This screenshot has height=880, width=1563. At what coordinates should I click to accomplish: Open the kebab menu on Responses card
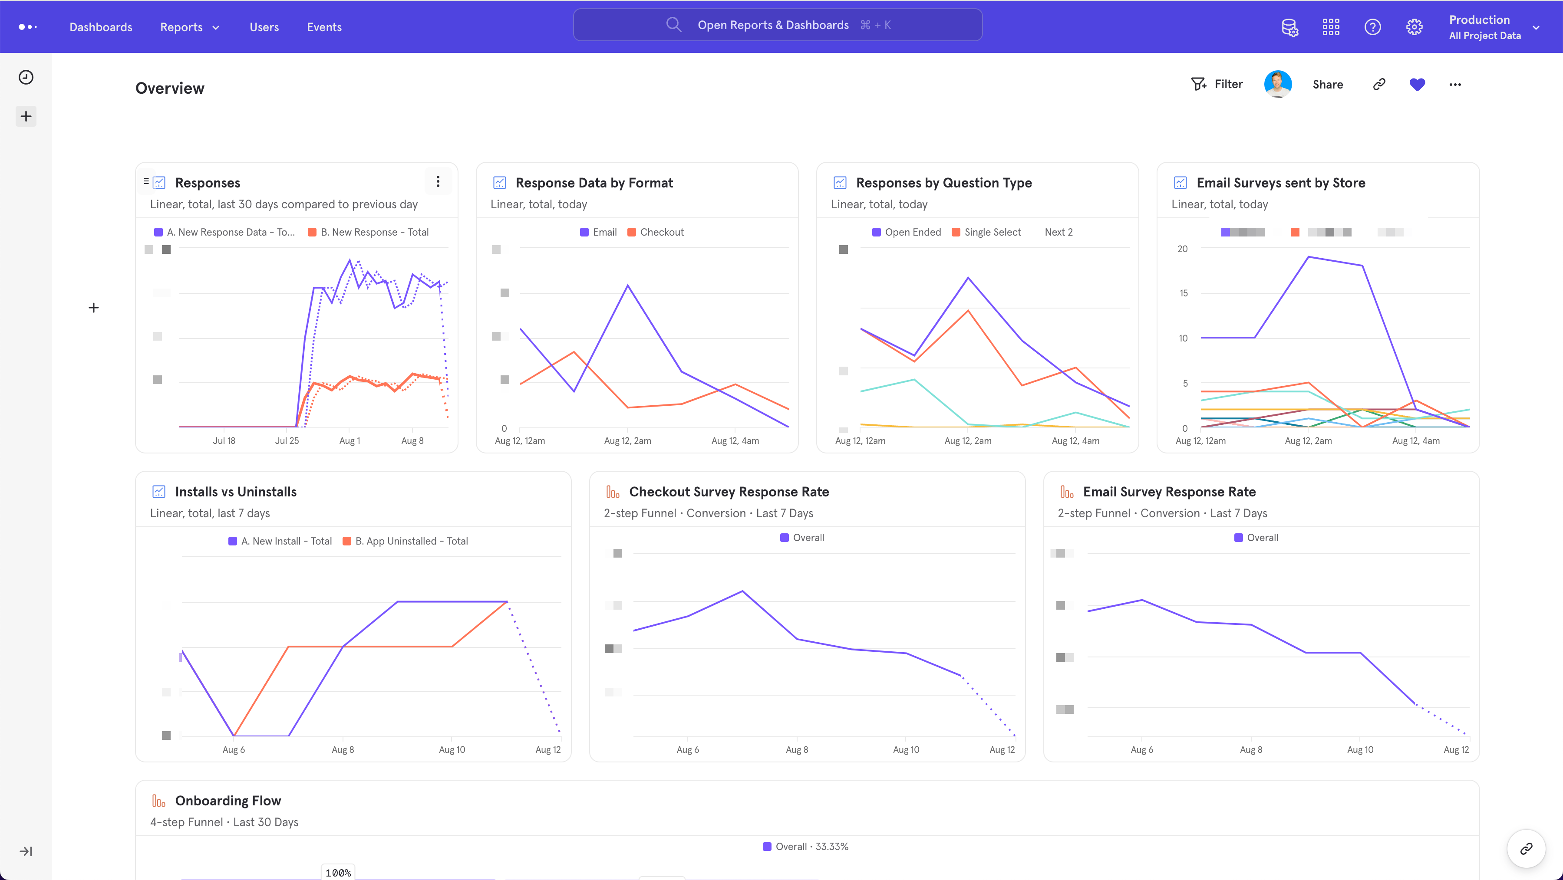click(x=438, y=181)
